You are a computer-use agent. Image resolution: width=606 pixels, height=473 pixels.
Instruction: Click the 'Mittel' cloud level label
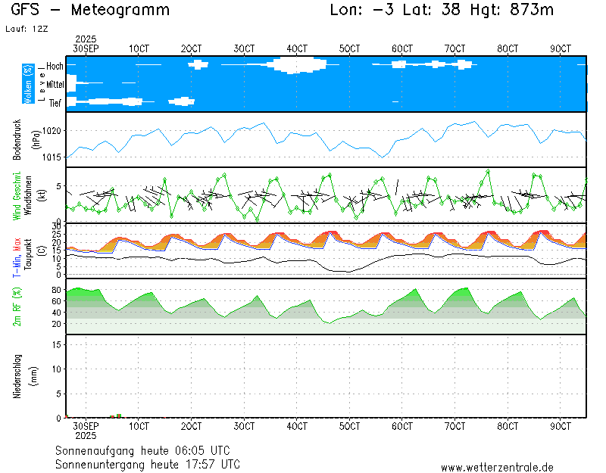pos(55,84)
